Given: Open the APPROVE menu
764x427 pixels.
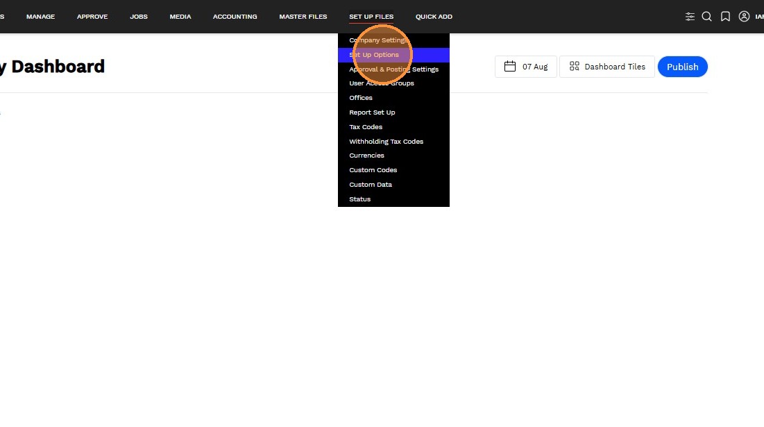Looking at the screenshot, I should [x=92, y=17].
